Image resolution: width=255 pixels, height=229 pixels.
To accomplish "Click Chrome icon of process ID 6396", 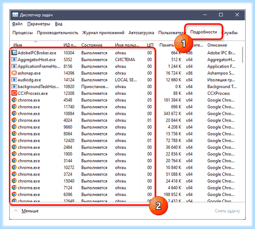I will (x=14, y=195).
